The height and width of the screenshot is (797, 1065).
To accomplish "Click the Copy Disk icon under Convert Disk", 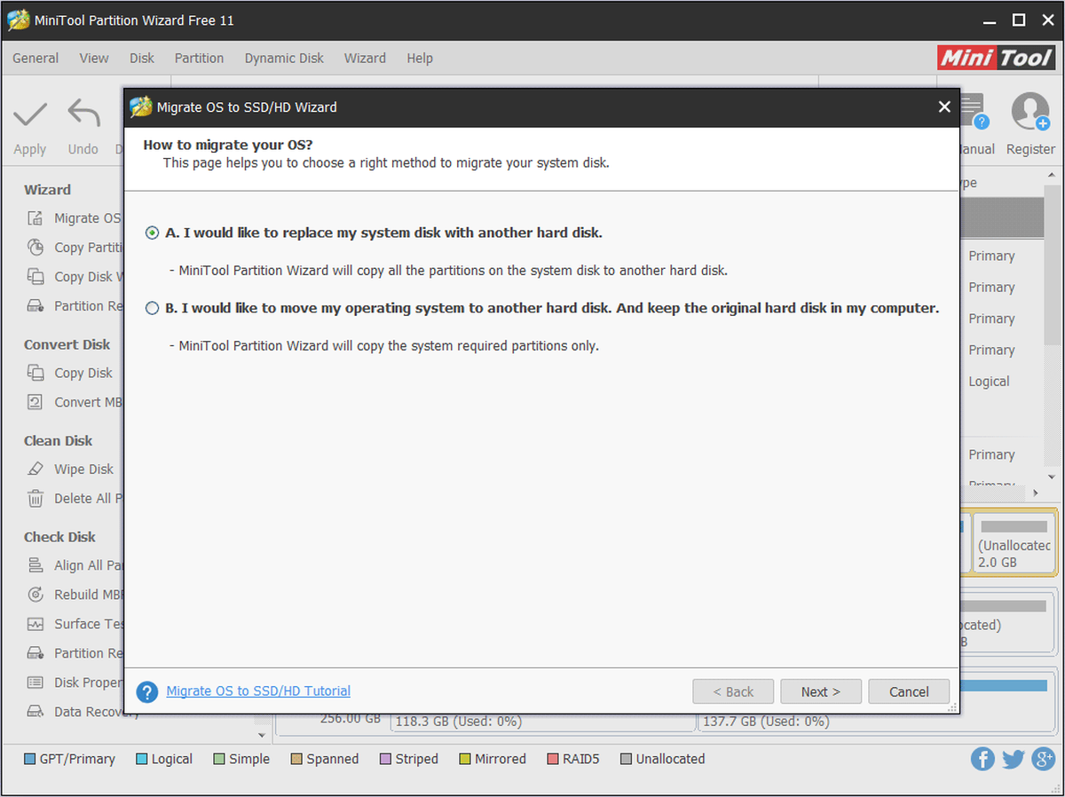I will pos(35,374).
